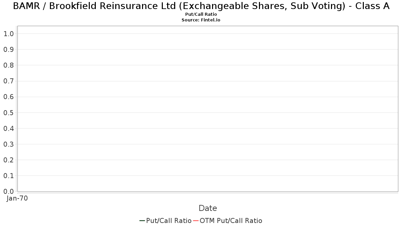Click the 0.8 y-axis label
This screenshot has height=226, width=402.
8,65
